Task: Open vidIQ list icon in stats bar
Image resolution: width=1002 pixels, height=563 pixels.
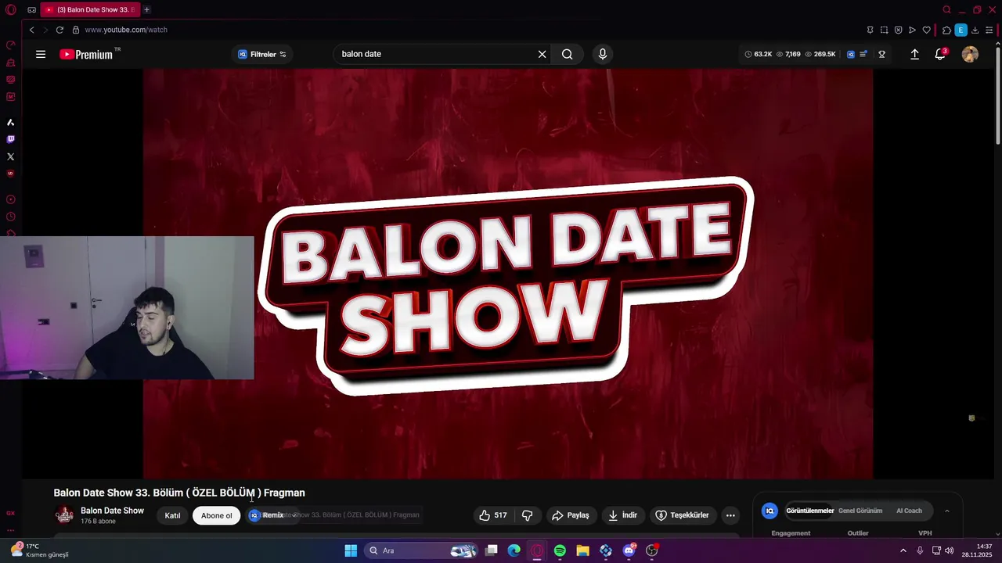Action: pos(863,54)
